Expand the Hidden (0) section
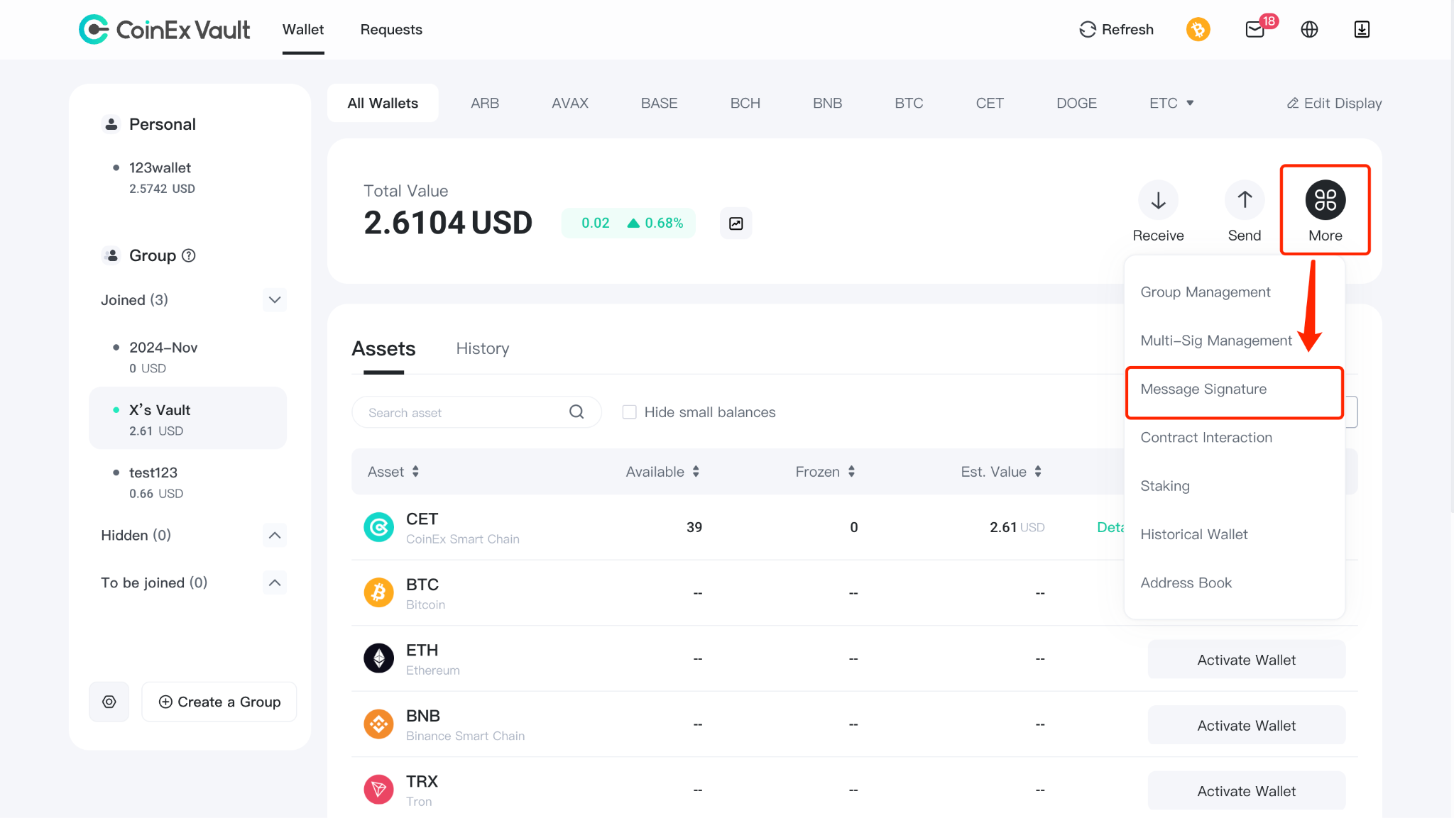The image size is (1454, 818). (275, 535)
